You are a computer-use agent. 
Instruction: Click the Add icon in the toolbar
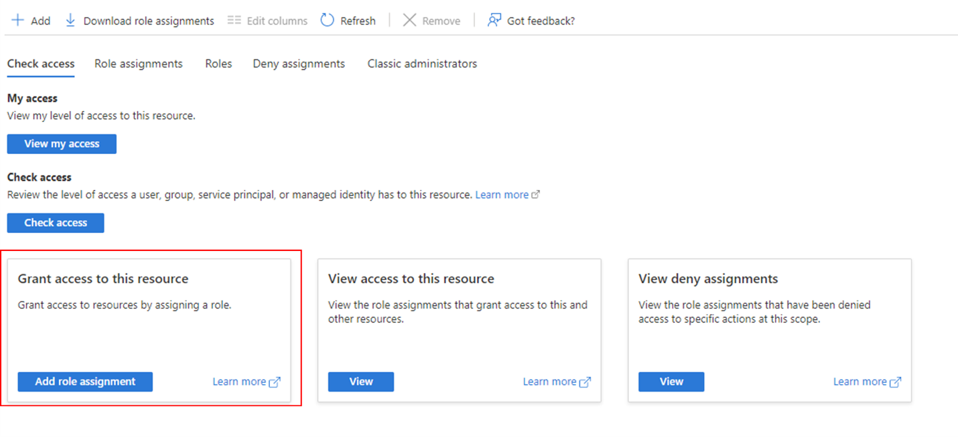(17, 20)
